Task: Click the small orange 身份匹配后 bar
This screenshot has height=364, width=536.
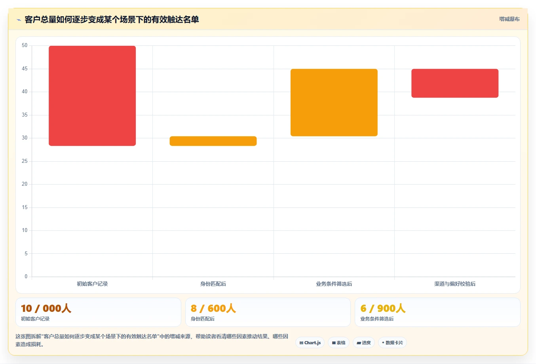Action: point(213,141)
